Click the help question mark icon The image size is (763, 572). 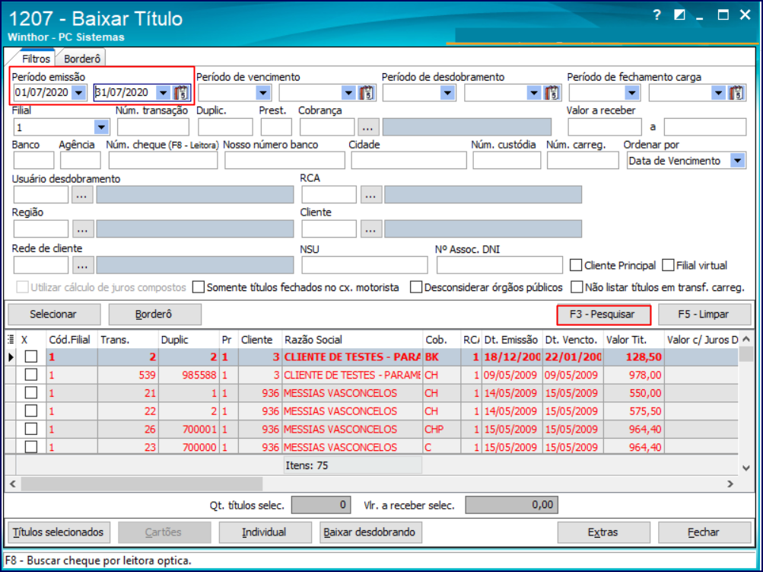656,15
